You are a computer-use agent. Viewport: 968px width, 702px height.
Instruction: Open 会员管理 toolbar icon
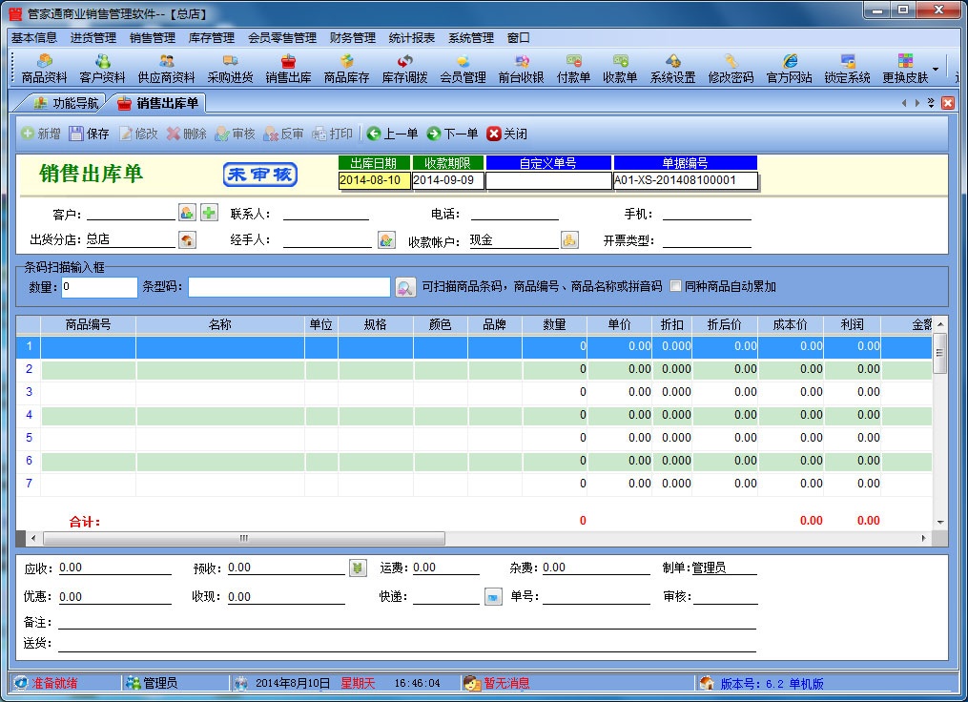tap(463, 68)
